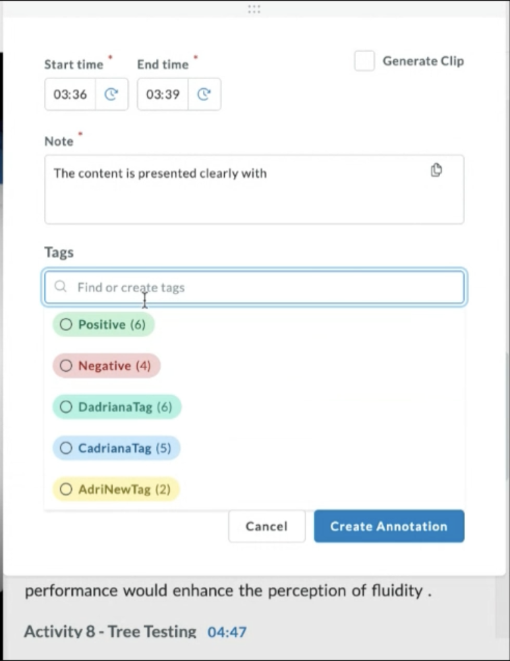Click the Create Annotation button
The width and height of the screenshot is (510, 661).
[389, 526]
